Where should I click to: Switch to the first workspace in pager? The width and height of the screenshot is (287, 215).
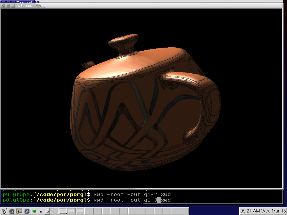click(x=54, y=211)
